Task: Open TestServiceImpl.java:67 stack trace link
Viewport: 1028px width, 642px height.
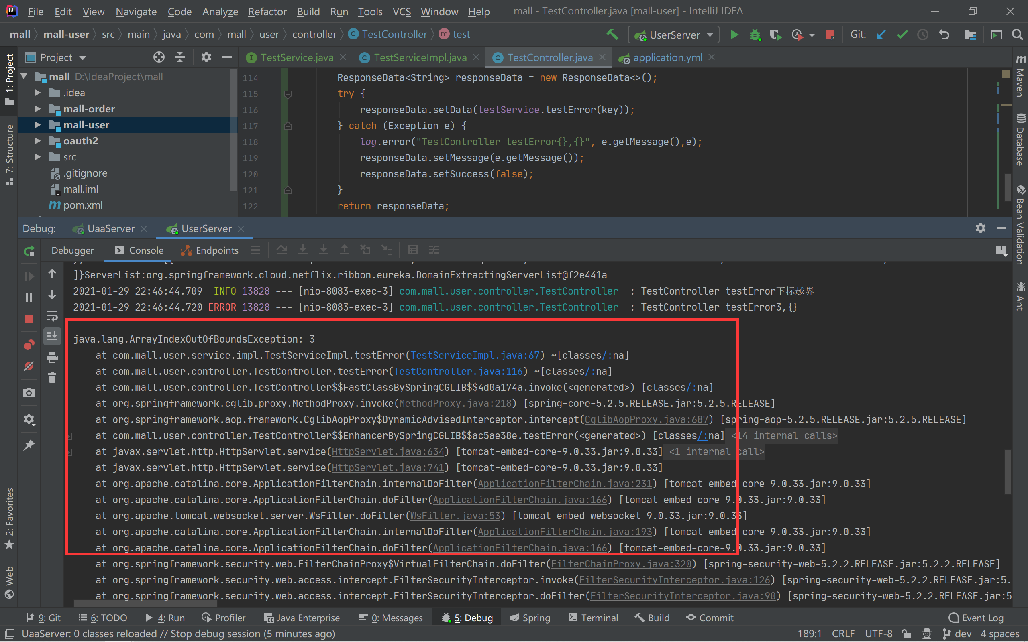Action: tap(475, 356)
